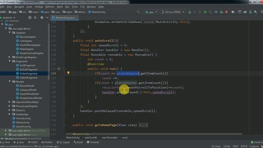Viewport: 263px width, 148px height.
Task: Open project panel settings gear icon
Action: click(42, 18)
